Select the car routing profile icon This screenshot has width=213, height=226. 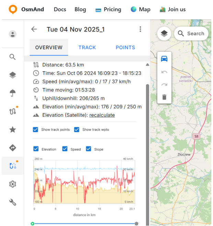click(164, 59)
